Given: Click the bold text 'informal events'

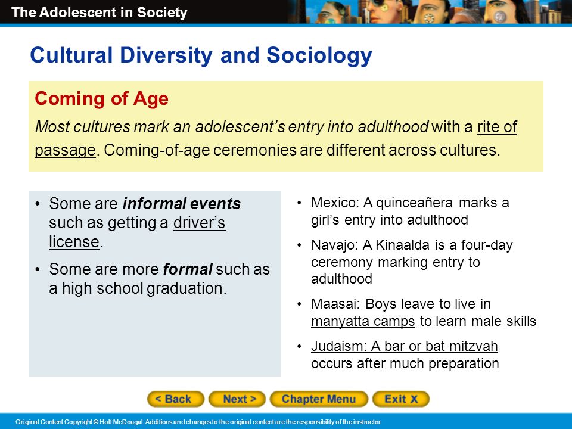Looking at the screenshot, I should coord(182,204).
